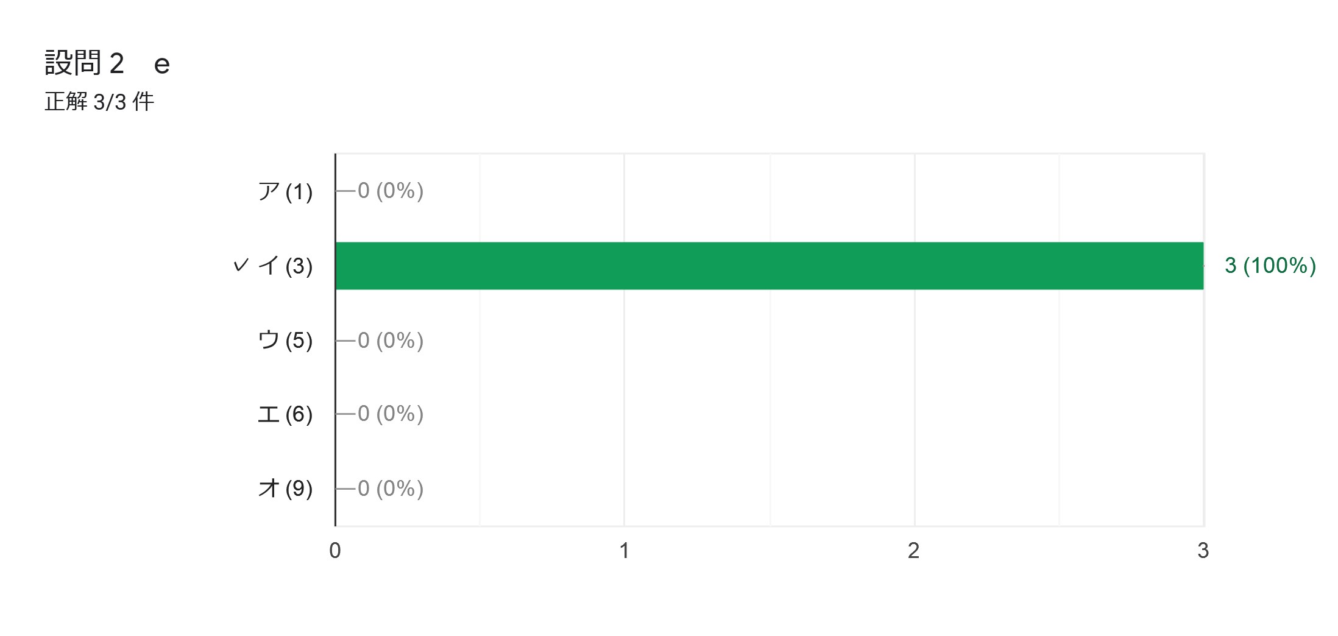The width and height of the screenshot is (1338, 636).
Task: Click the green bar for イ (3)
Action: coord(770,266)
